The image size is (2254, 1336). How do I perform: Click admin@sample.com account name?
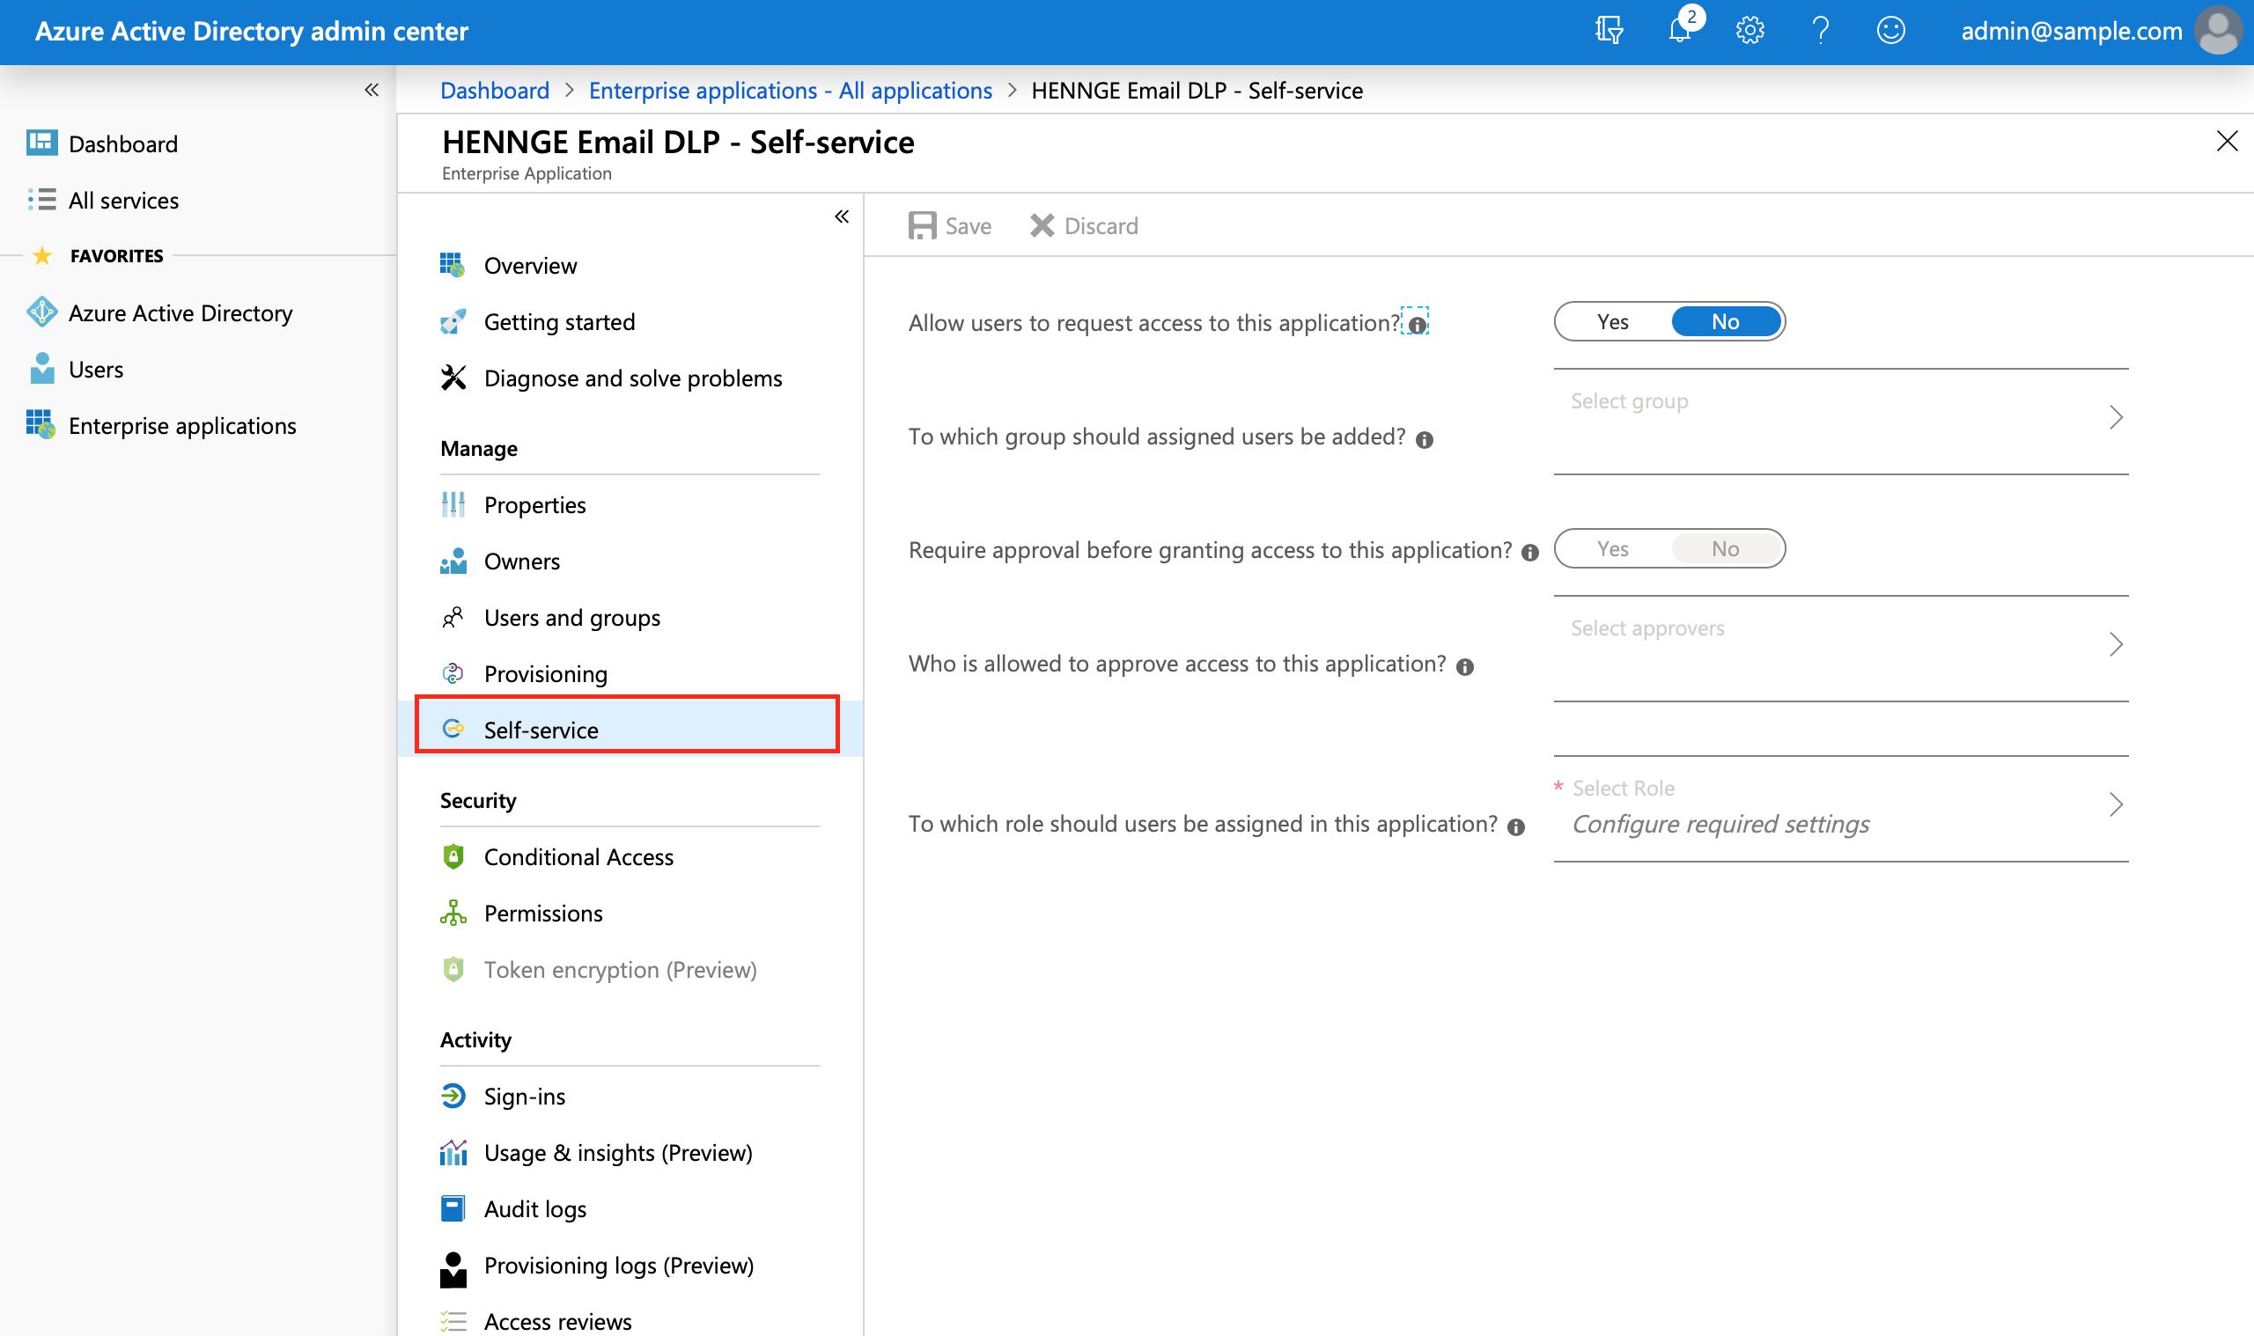2070,31
